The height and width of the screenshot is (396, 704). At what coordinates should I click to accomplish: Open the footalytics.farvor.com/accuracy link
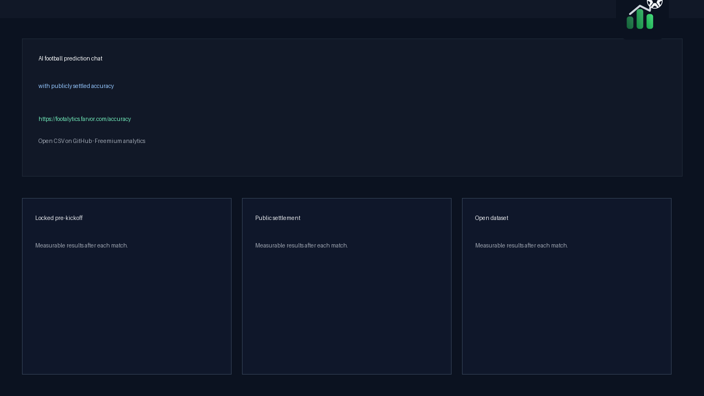tap(85, 119)
